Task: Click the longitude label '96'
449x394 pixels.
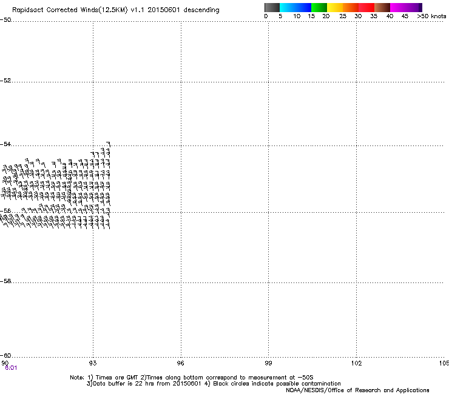Action: coord(181,363)
